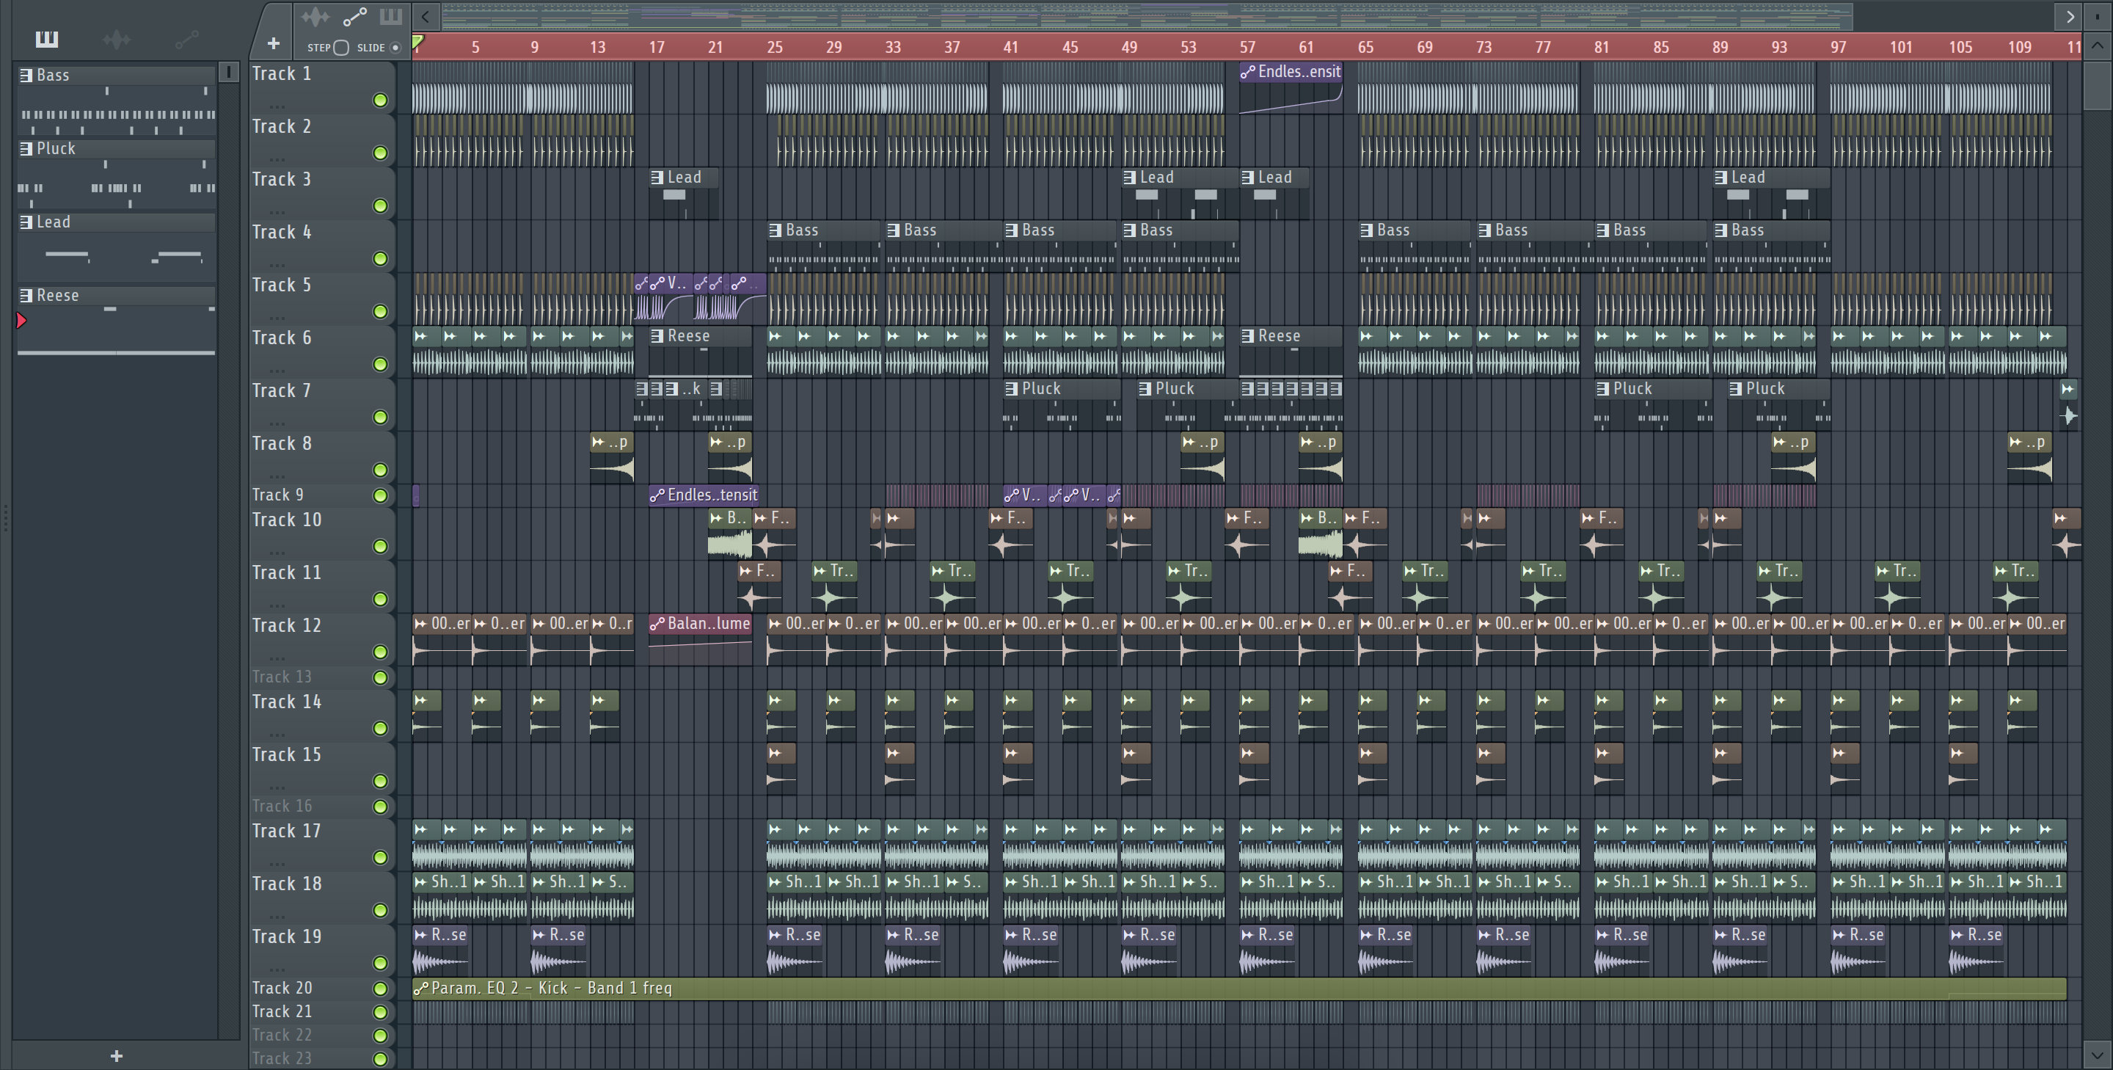Mute Track 23
Viewport: 2113px width, 1070px height.
coord(380,1058)
